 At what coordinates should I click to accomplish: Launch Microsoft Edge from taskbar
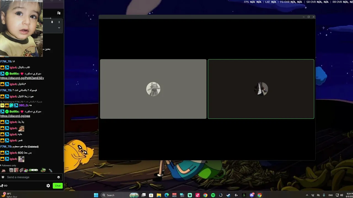(167, 195)
